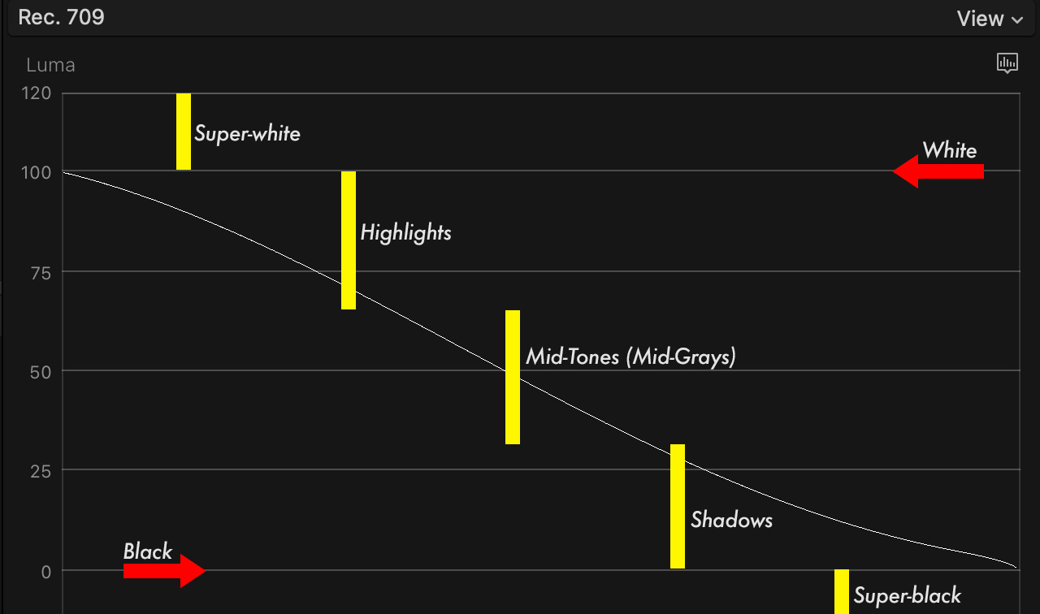Click the yellow Shadows range bar
The width and height of the screenshot is (1040, 614).
point(678,506)
